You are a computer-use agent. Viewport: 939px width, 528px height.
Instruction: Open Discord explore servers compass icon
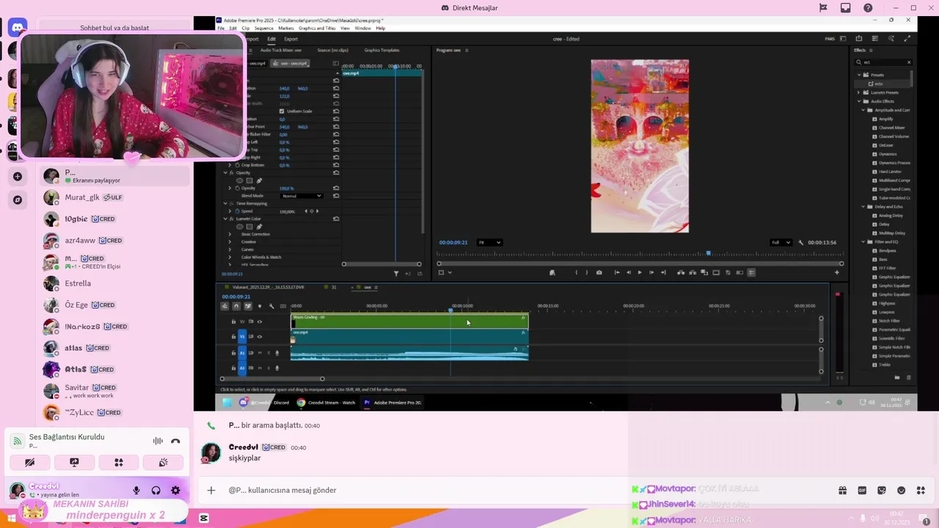[x=18, y=199]
